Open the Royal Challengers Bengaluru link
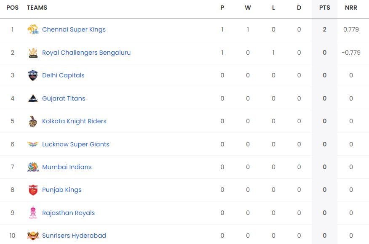This screenshot has width=369, height=244. [86, 52]
